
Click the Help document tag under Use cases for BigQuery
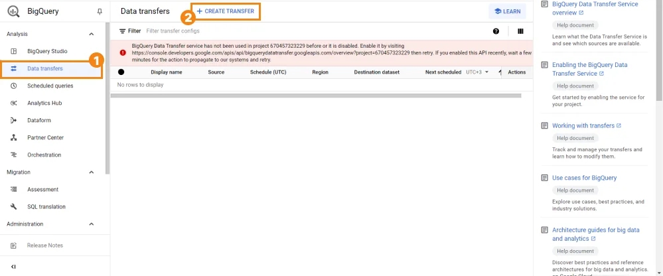575,190
